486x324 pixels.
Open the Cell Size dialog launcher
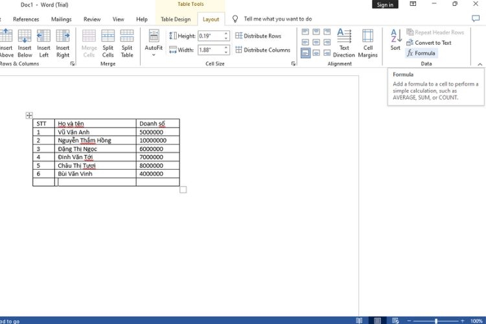[x=293, y=64]
